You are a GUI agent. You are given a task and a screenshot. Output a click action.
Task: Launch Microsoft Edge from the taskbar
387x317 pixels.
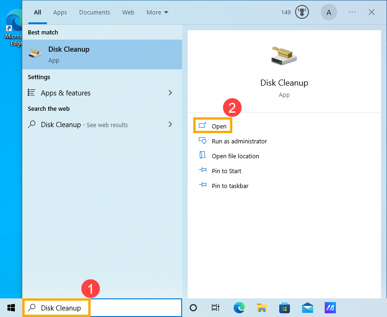click(x=239, y=308)
